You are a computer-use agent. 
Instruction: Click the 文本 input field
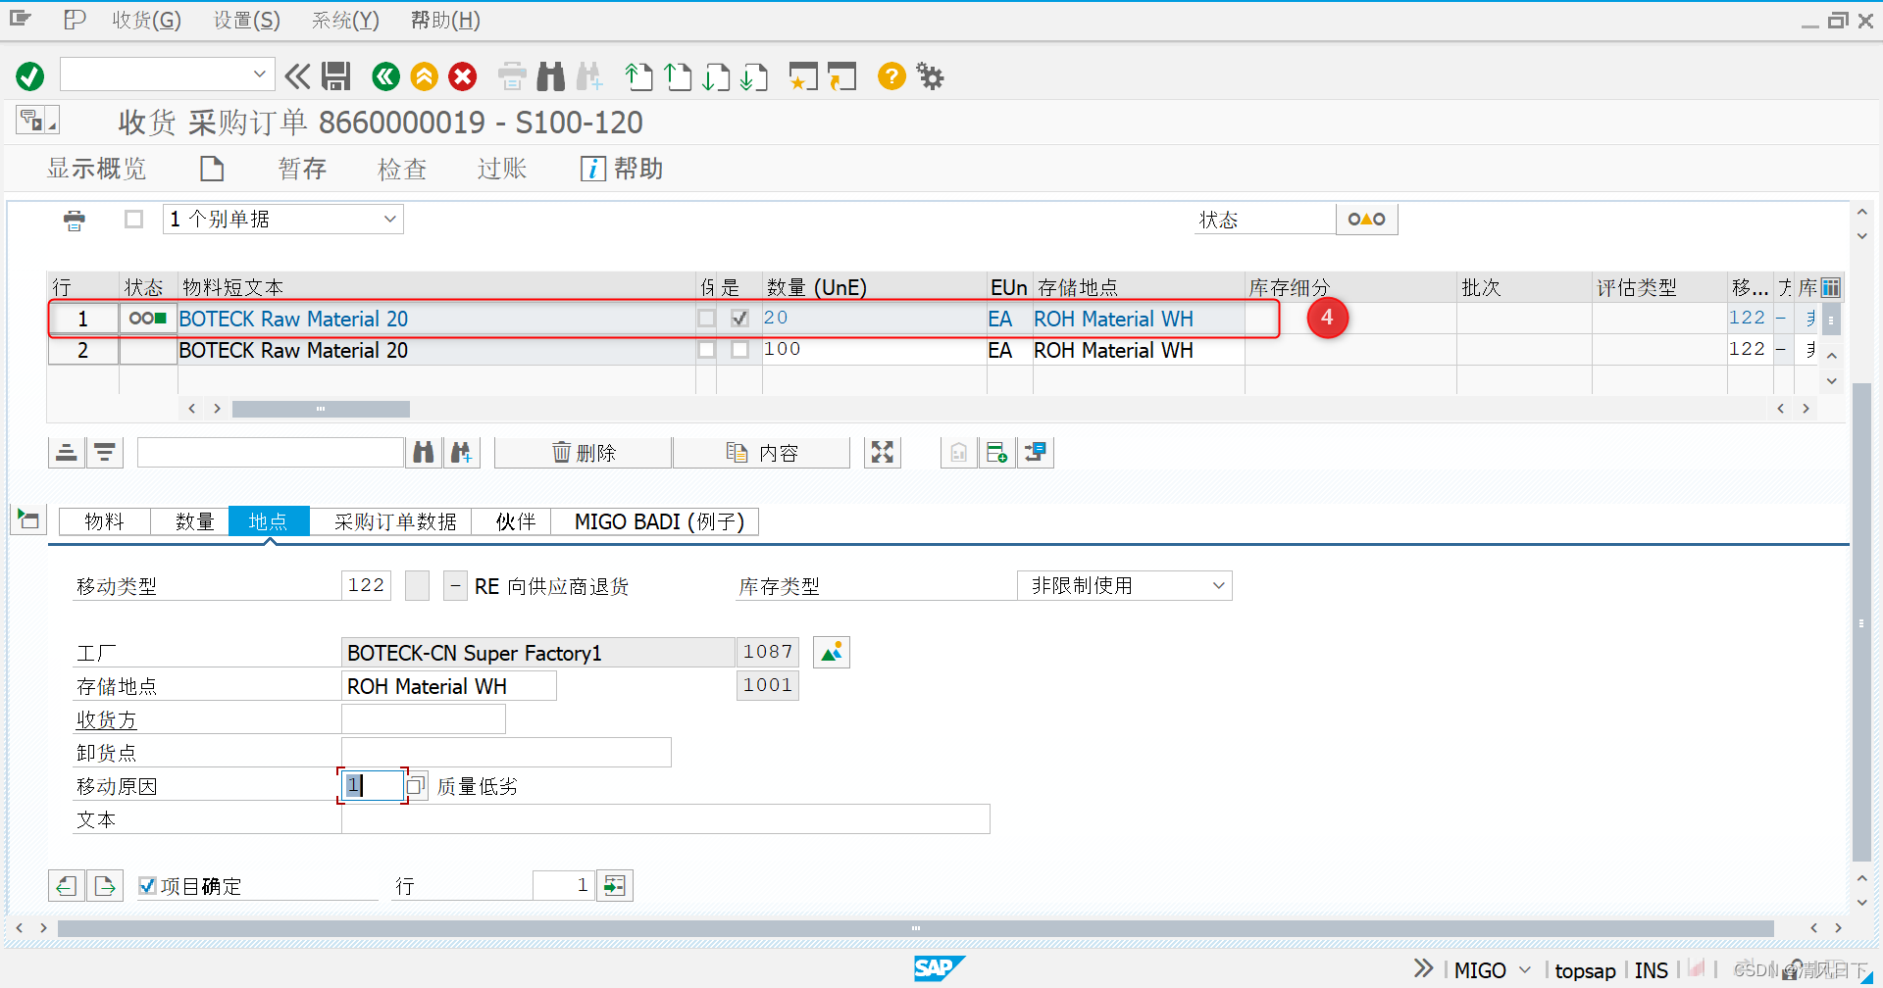point(666,818)
